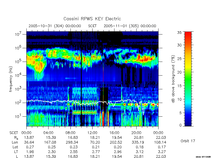Screen dimensions: 211x158
Task: Click the "202.52" longitude value
Action: pyautogui.click(x=116, y=142)
